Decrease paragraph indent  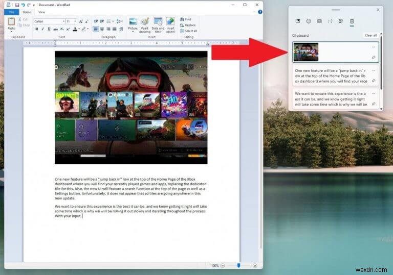pos(96,21)
